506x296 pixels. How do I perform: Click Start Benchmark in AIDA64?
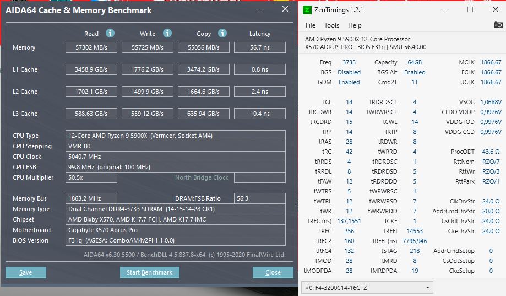click(x=149, y=272)
